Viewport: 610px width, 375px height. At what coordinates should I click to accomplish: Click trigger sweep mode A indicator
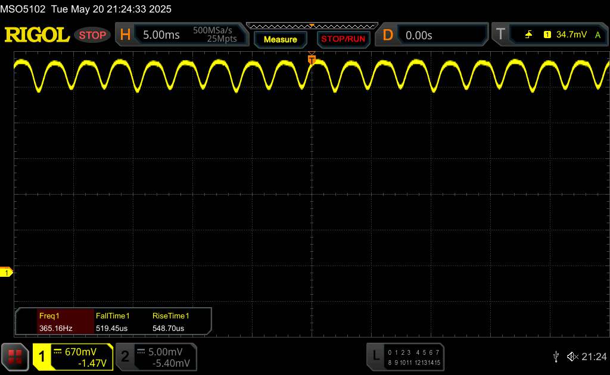(x=597, y=35)
